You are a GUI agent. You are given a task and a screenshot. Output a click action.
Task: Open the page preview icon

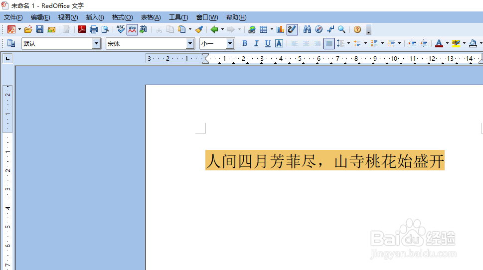point(105,29)
